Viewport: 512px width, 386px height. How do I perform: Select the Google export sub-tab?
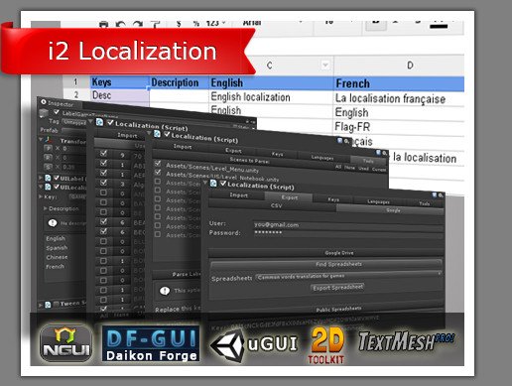390,210
